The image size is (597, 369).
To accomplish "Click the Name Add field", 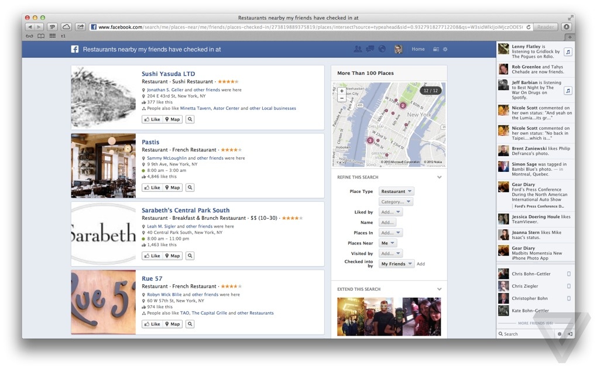I will (x=387, y=222).
